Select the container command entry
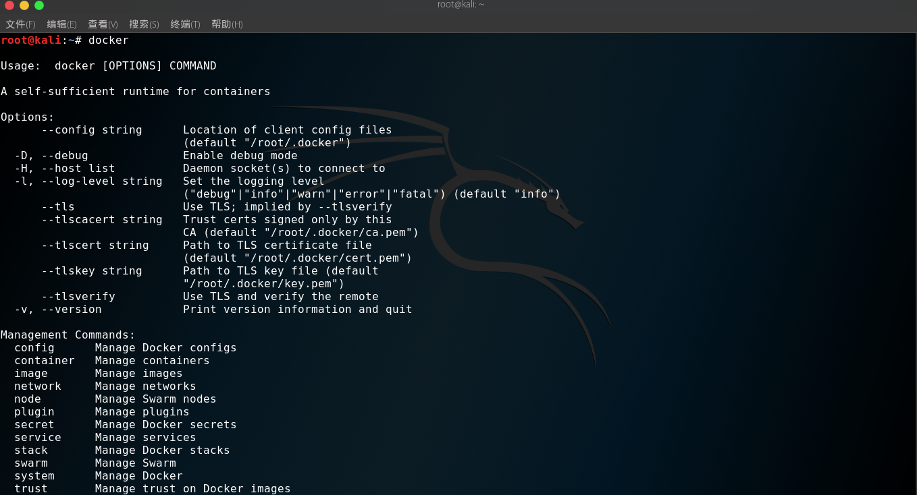Viewport: 917px width, 495px height. pyautogui.click(x=45, y=360)
